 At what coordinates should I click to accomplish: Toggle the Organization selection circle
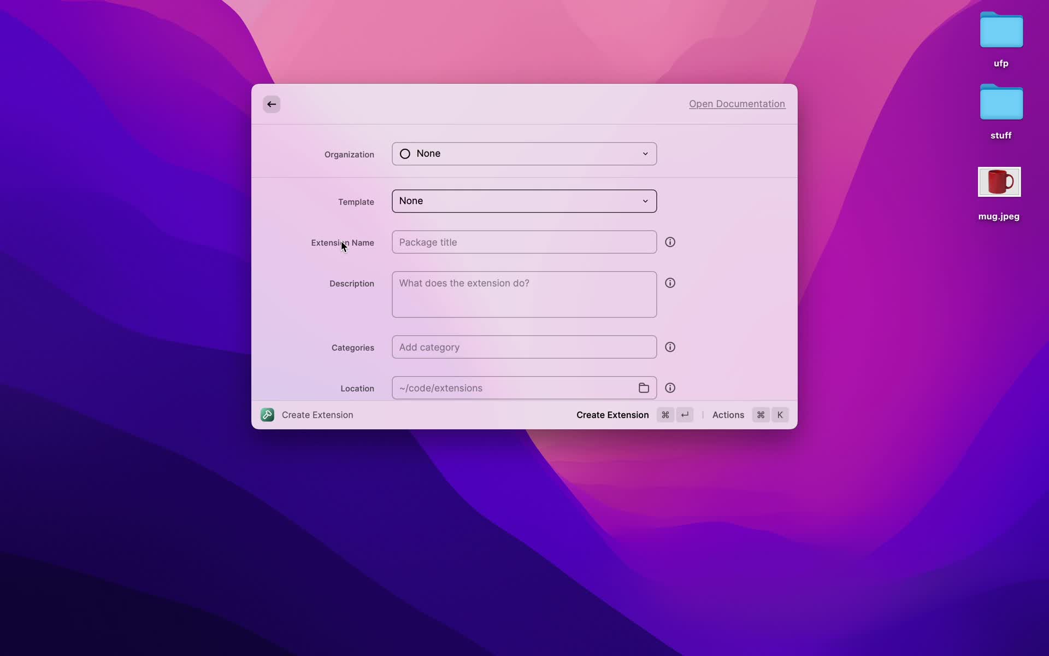405,154
